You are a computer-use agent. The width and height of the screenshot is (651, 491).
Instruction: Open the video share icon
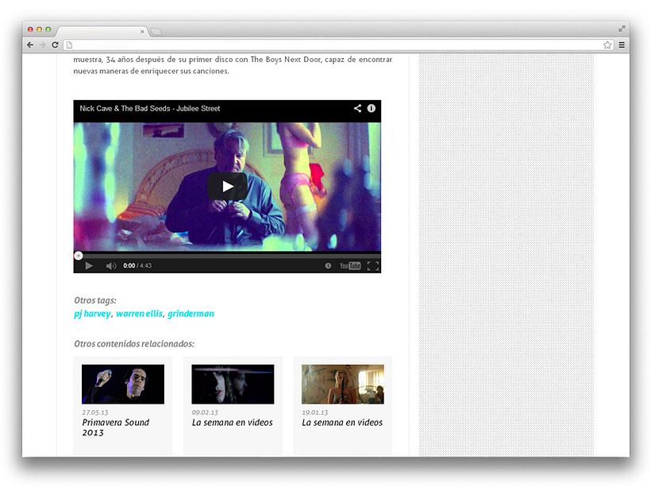[357, 109]
